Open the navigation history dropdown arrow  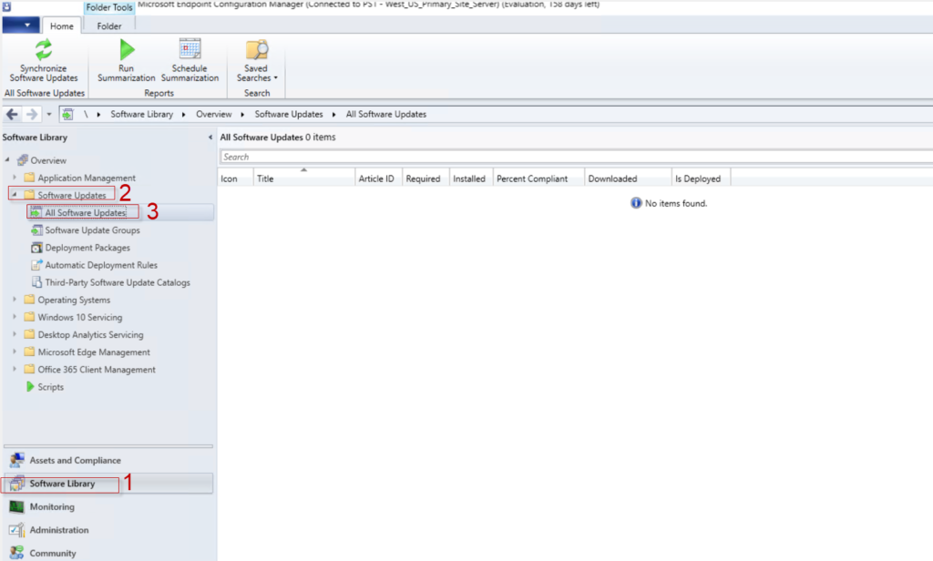point(49,114)
